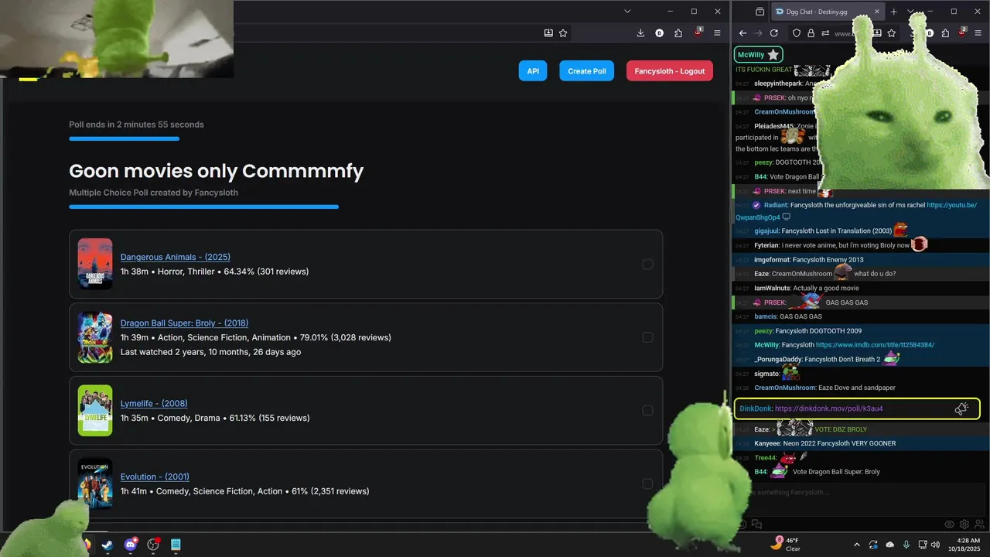Viewport: 990px width, 557px height.
Task: Toggle chat visibility eye icon
Action: click(x=950, y=525)
